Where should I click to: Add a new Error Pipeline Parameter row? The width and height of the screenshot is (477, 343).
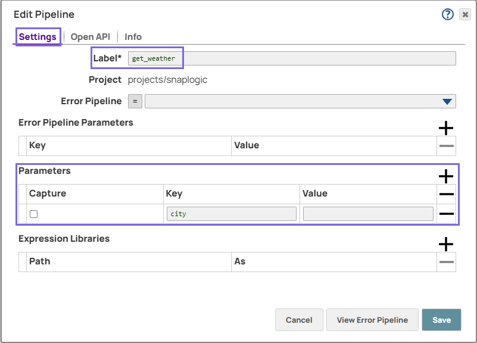[445, 127]
